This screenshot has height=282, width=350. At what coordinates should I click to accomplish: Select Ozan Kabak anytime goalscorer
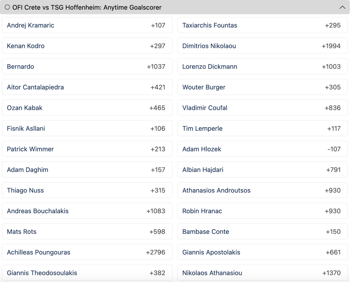(x=87, y=108)
